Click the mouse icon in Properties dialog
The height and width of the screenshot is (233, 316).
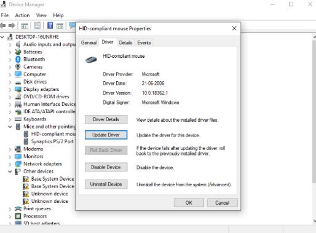(x=91, y=60)
